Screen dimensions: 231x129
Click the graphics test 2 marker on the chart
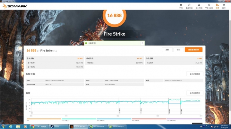point(141,111)
